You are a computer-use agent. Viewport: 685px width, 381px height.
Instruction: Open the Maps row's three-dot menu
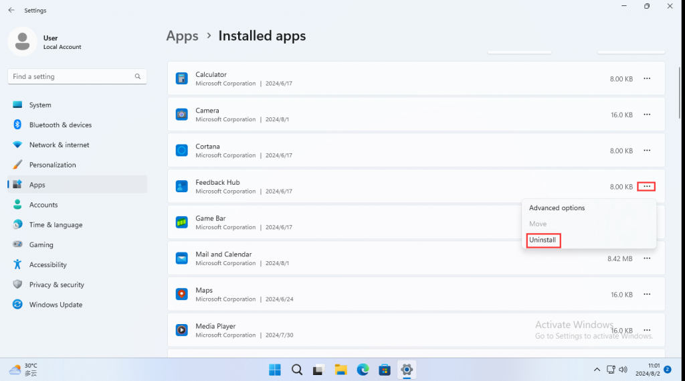click(647, 295)
